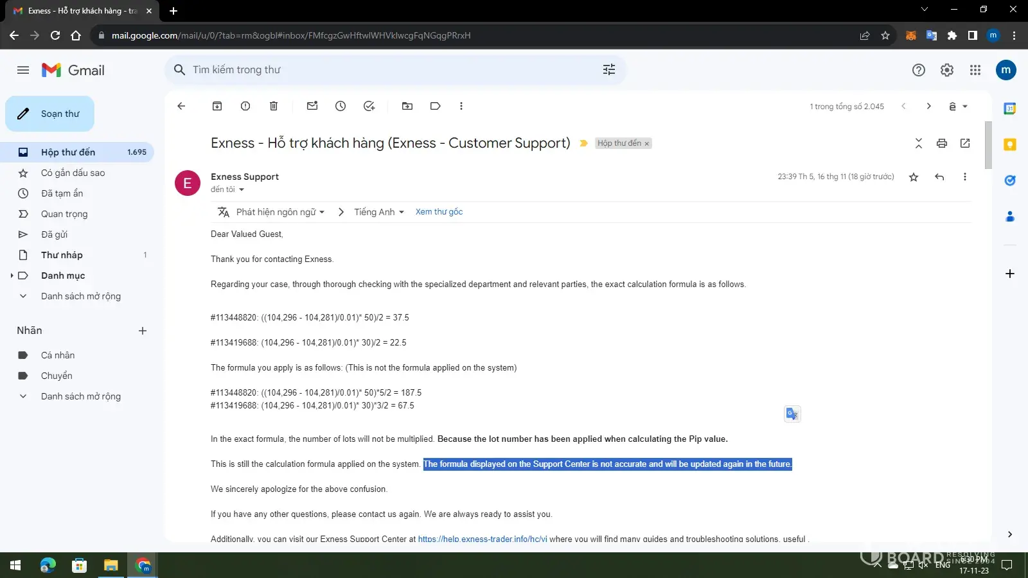The image size is (1028, 578).
Task: Open Chrome tab search dropdown
Action: [x=925, y=10]
